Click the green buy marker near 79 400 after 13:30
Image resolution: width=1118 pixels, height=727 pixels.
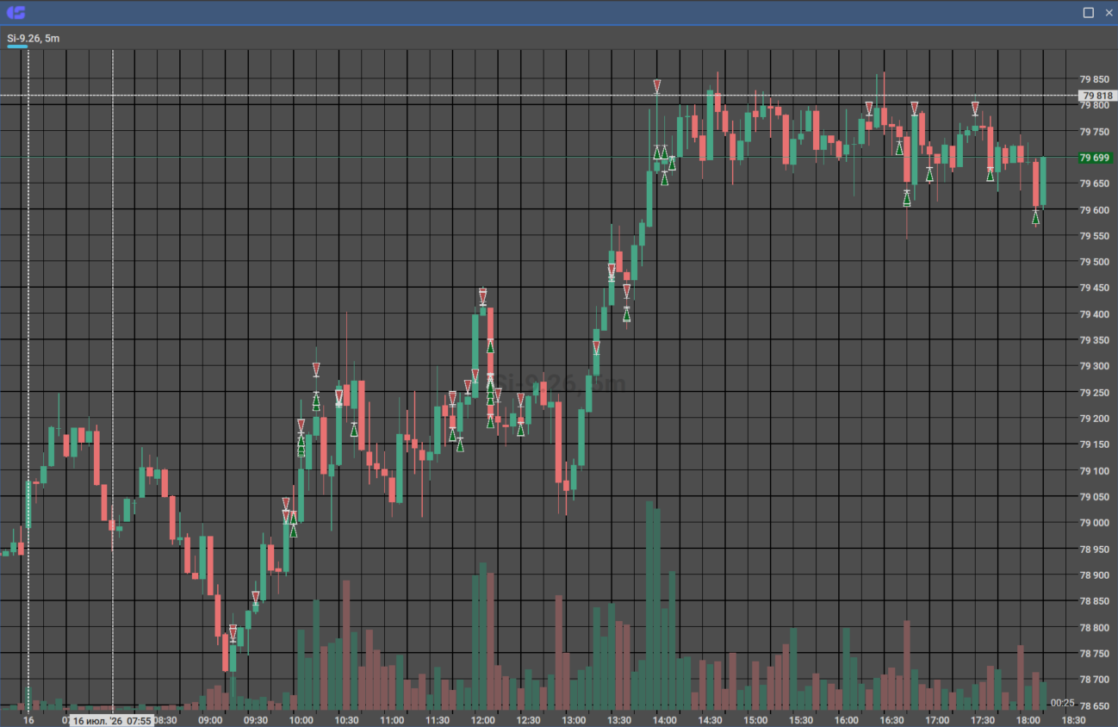point(626,314)
